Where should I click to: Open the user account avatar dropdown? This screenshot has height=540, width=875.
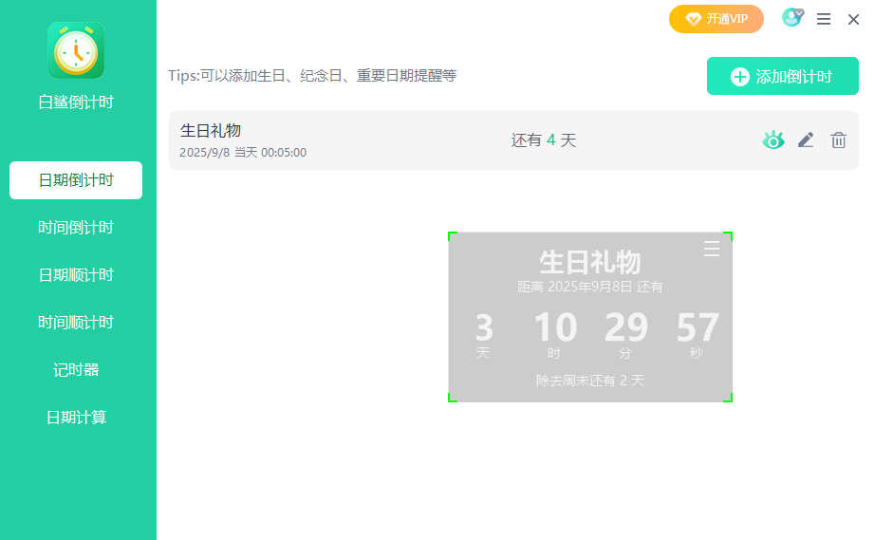click(791, 18)
